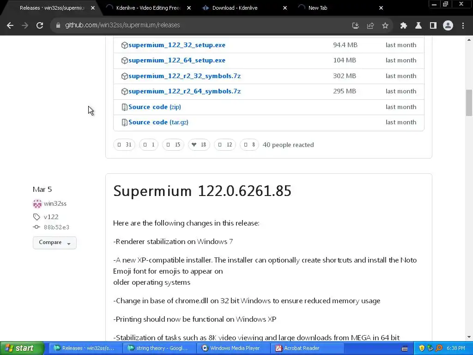Open win32ss author profile link
This screenshot has height=355, width=473.
coord(55,203)
